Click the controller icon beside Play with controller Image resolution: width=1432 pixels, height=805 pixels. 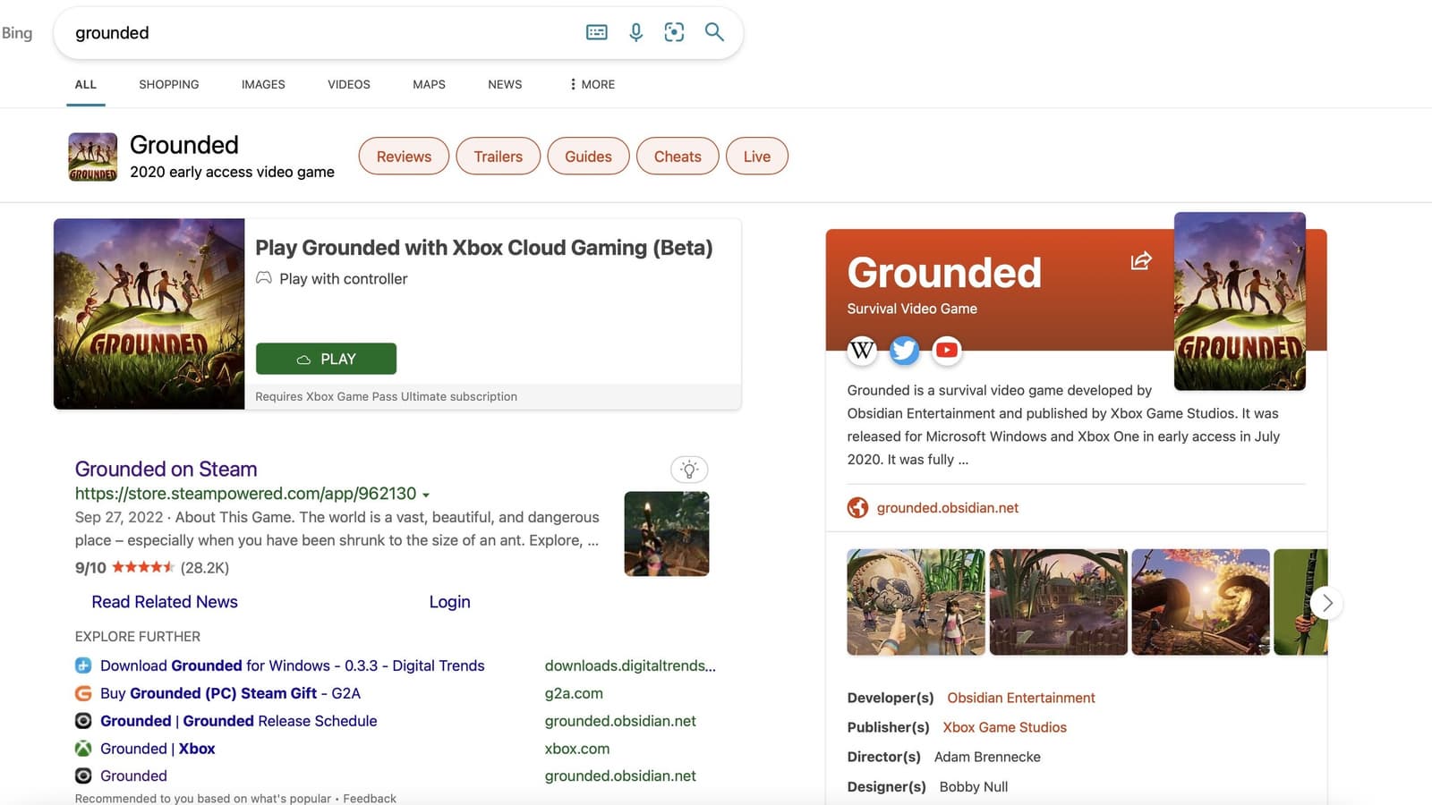pos(264,278)
